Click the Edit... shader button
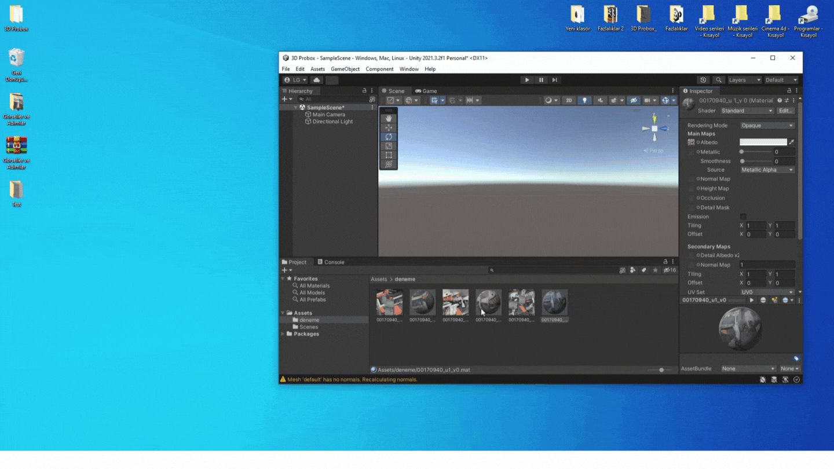 pos(785,111)
